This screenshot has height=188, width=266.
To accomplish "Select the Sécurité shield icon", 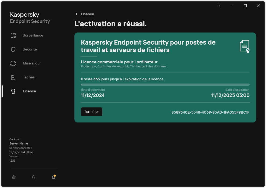I will coord(13,49).
